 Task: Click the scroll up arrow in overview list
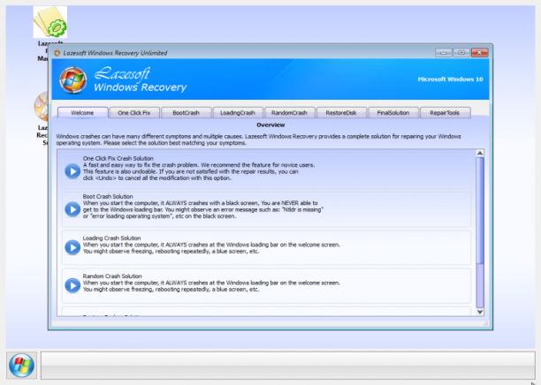(x=480, y=153)
